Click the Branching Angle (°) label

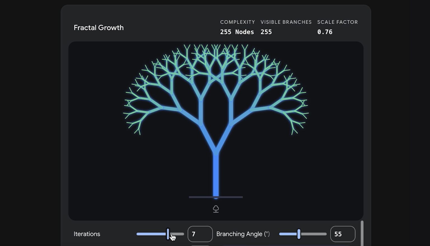pos(243,234)
